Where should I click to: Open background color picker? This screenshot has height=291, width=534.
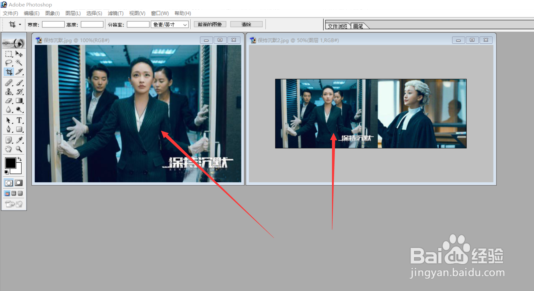(x=18, y=170)
